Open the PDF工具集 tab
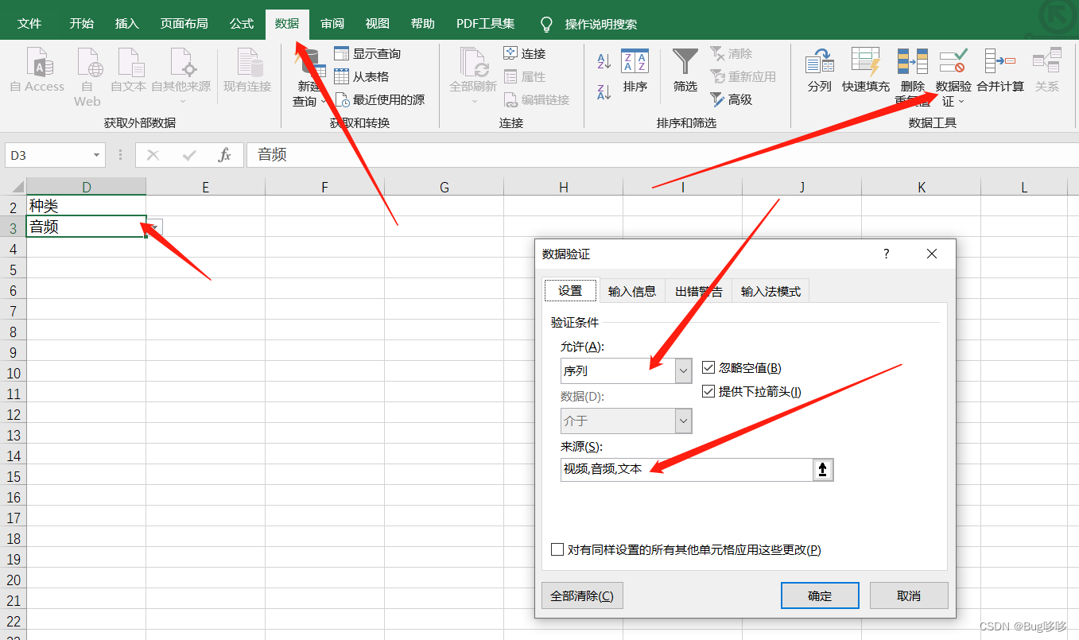 pos(485,24)
